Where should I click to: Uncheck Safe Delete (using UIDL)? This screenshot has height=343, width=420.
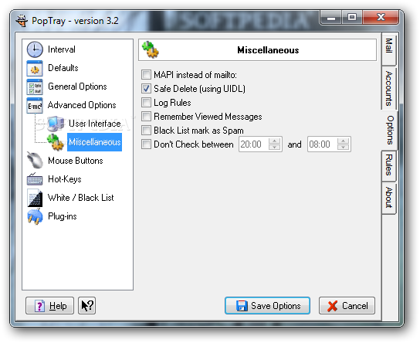pos(146,88)
